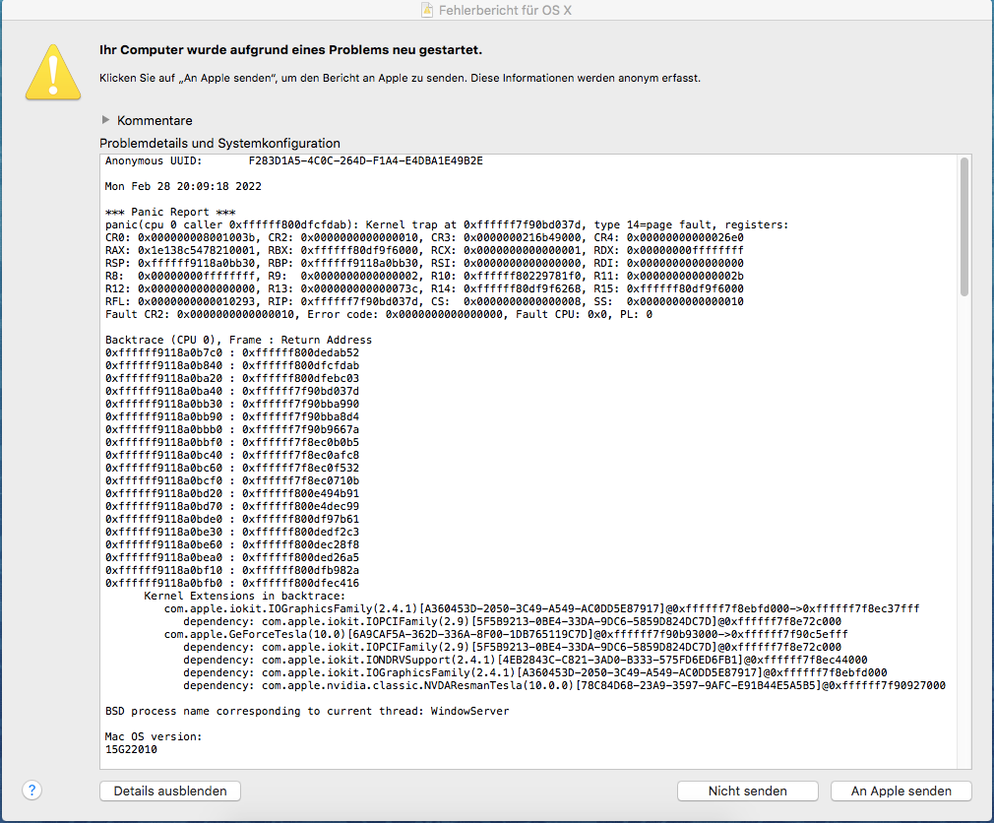Click the report's vertical scrollbar thumb

click(964, 227)
